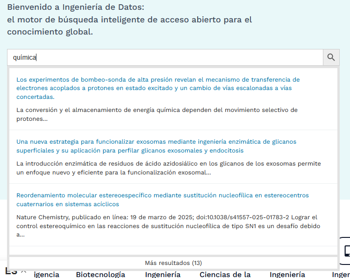Click the empty fourth result row
The height and width of the screenshot is (278, 350).
173,250
